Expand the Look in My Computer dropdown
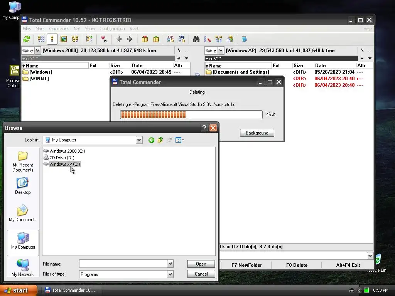Image resolution: width=395 pixels, height=296 pixels. point(139,140)
